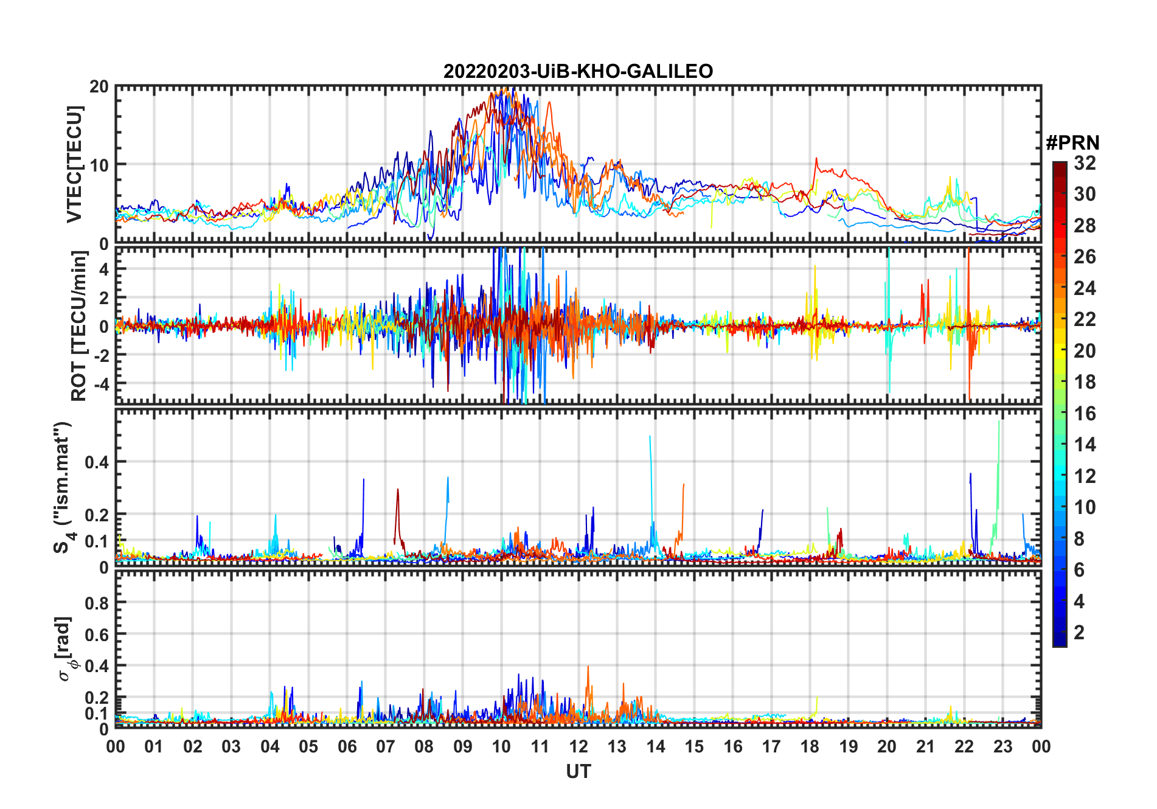This screenshot has width=1157, height=809.
Task: Click the S4 scintillation plot panel
Action: 578,488
